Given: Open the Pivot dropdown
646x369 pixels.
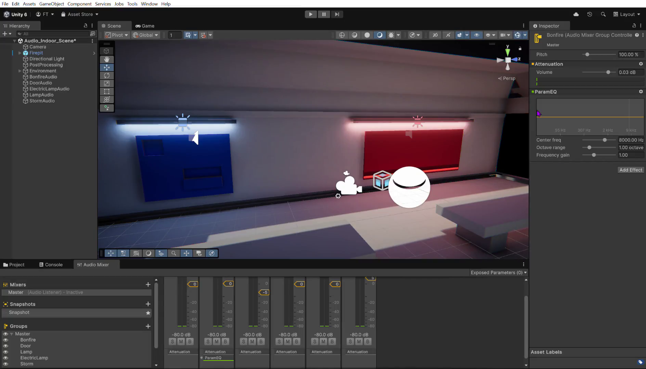Looking at the screenshot, I should (x=117, y=35).
